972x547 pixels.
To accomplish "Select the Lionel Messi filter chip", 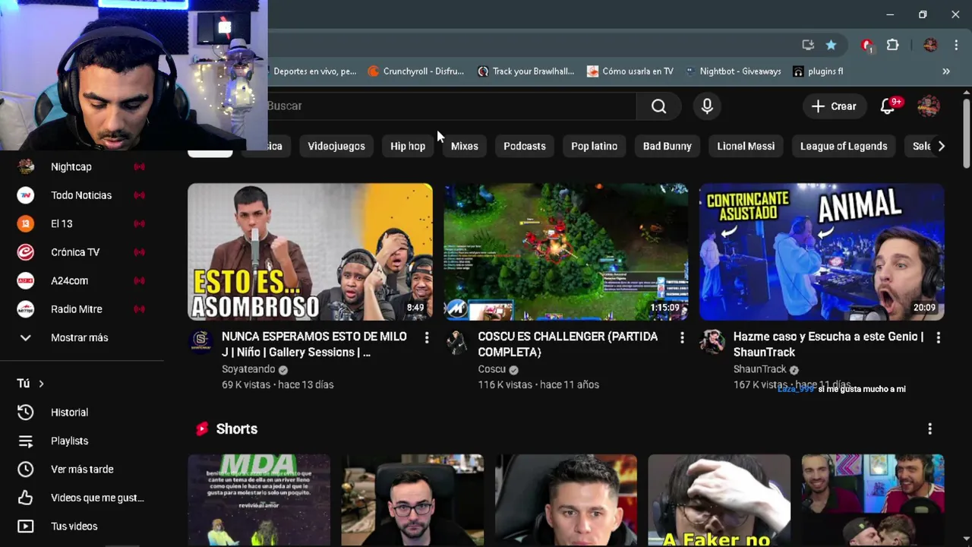I will (746, 146).
